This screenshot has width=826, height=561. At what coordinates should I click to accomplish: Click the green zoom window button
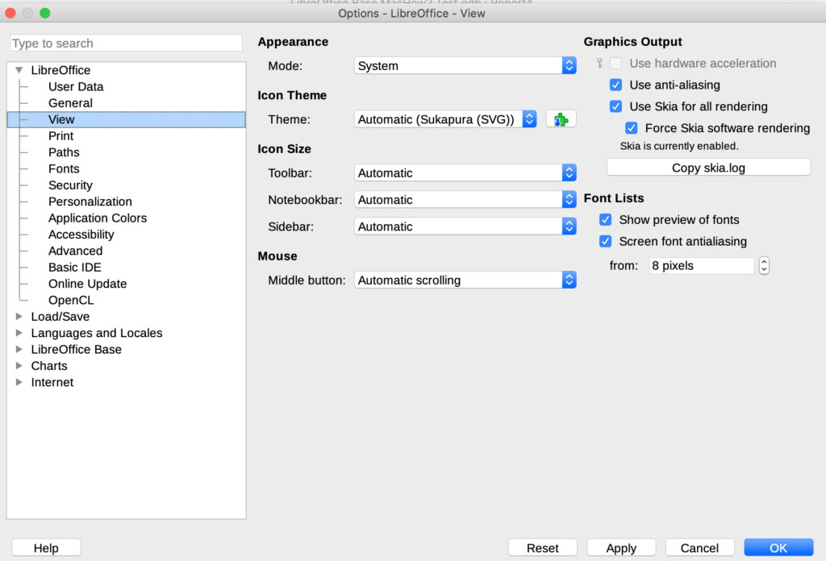point(45,13)
